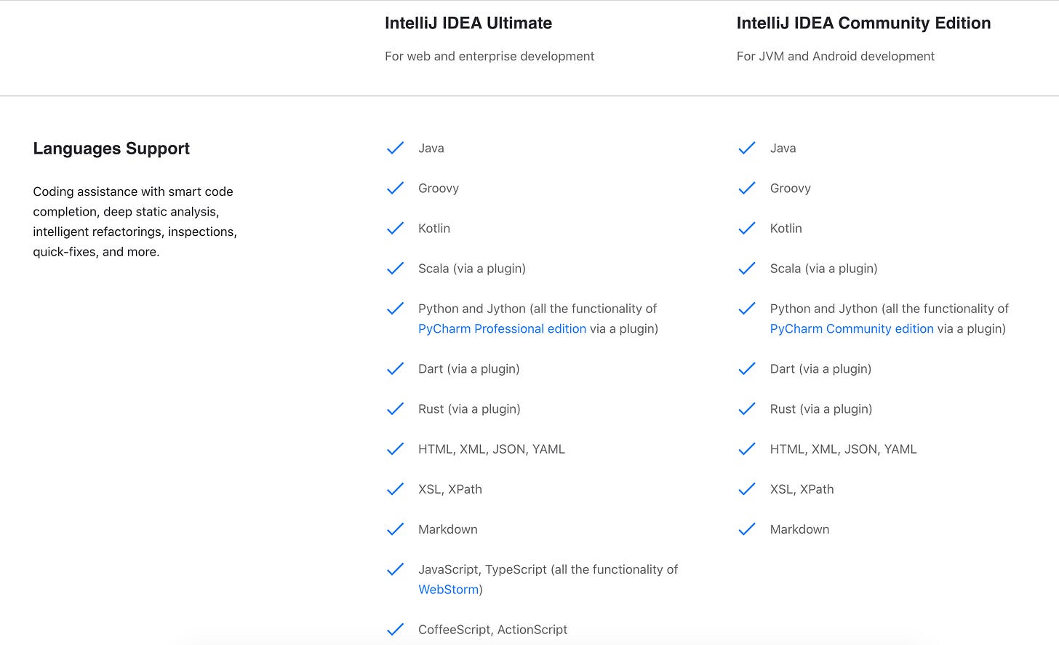Click the checkmark beside CoffeeScript, ActionScript

395,630
